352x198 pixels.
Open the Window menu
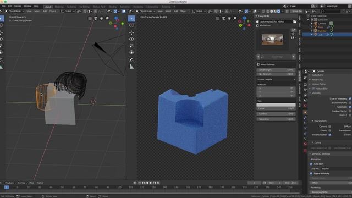coord(28,6)
